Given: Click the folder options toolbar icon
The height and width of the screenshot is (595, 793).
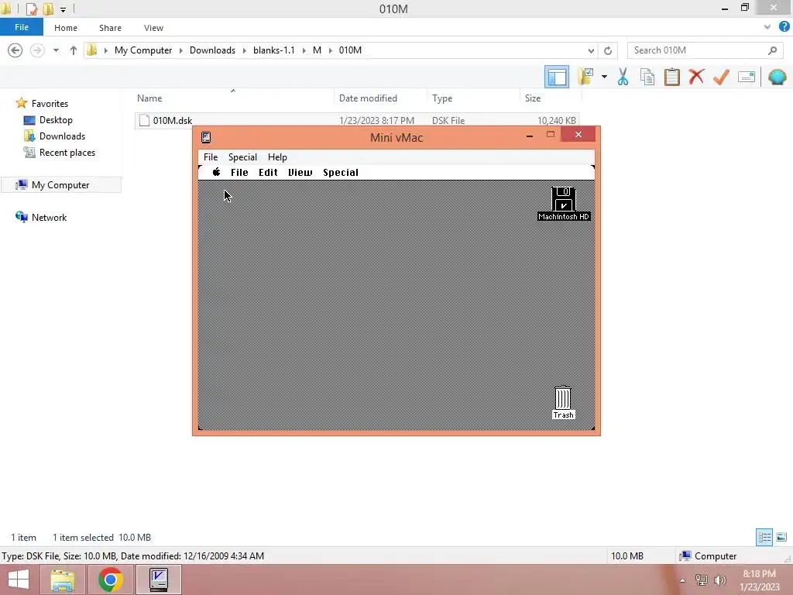Looking at the screenshot, I should (585, 77).
